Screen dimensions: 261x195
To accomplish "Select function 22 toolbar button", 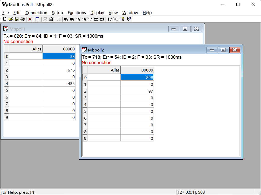I will pos(96,19).
